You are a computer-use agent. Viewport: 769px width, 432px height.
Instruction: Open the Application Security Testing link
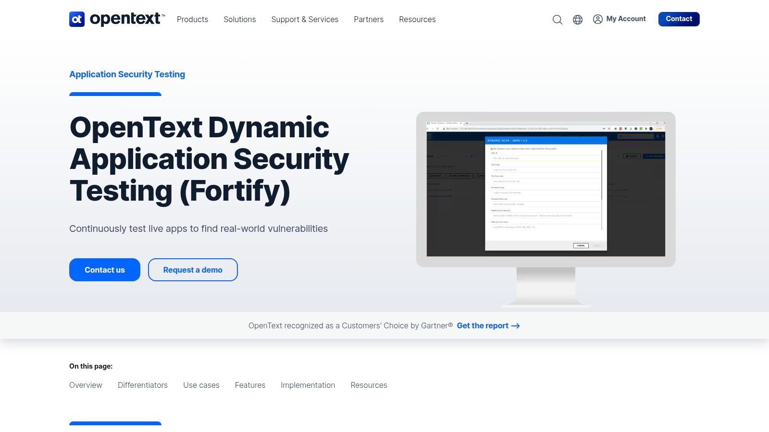pyautogui.click(x=127, y=74)
